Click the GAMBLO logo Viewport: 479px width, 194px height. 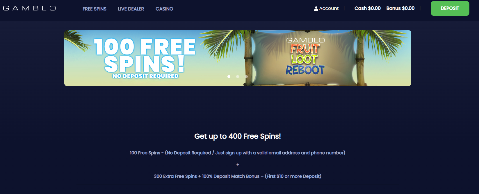pos(29,8)
